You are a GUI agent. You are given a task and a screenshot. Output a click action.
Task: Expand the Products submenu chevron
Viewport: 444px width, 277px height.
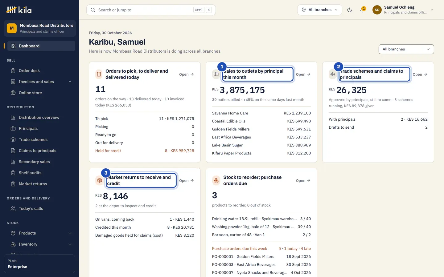70,233
